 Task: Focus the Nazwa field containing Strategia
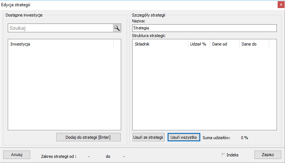coord(204,28)
